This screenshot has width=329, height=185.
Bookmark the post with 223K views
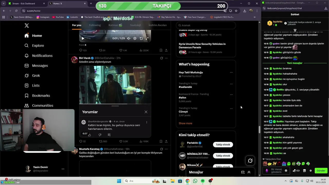click(x=161, y=50)
